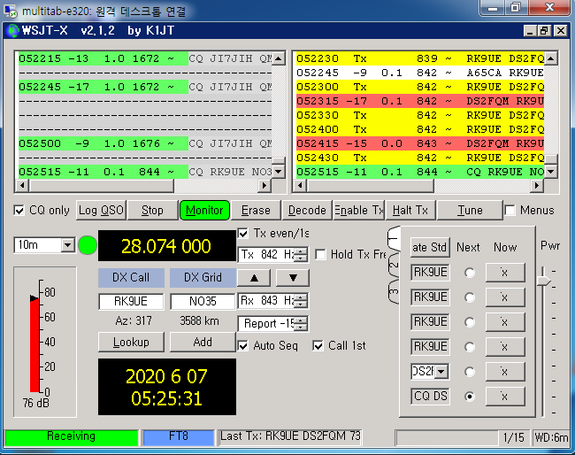Viewport: 575px width, 455px height.
Task: Click left decode pane scroll-up arrow
Action: (279, 58)
